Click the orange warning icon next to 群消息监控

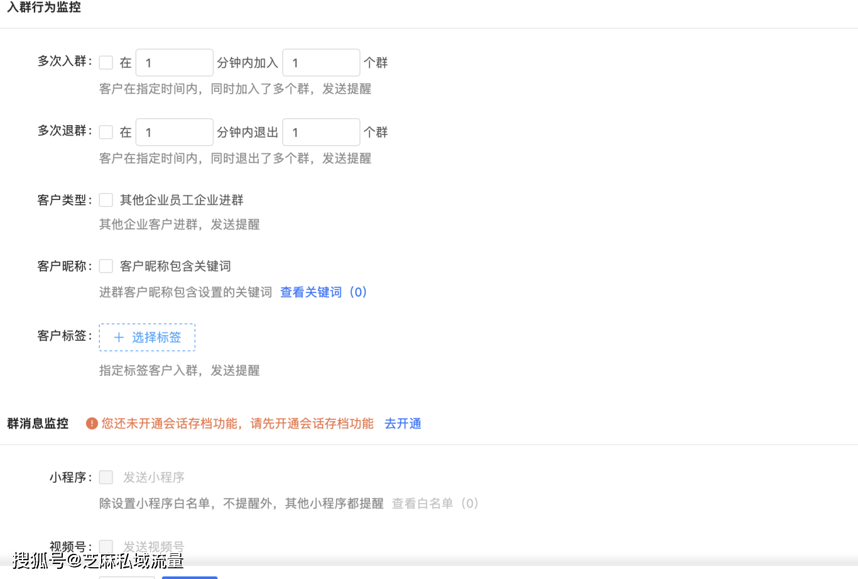point(92,423)
